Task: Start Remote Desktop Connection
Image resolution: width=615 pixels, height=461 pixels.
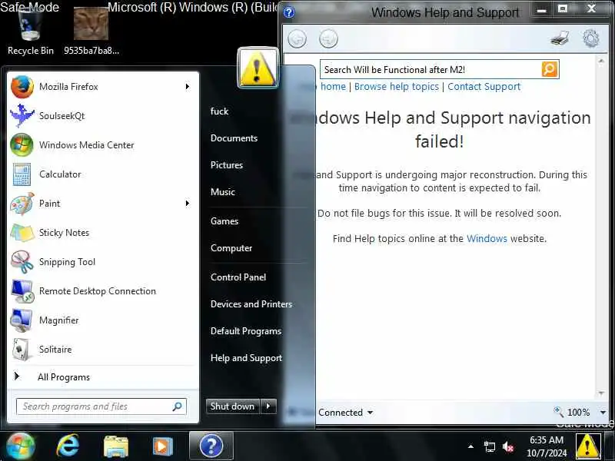Action: 102,291
